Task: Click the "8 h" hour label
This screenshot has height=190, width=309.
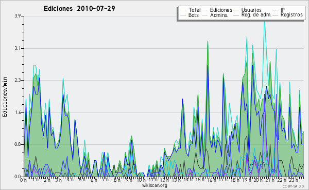Action: (x=117, y=180)
